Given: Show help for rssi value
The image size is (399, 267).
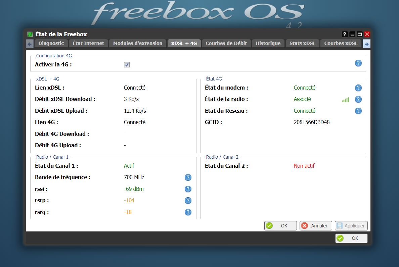Looking at the screenshot, I should (x=188, y=189).
